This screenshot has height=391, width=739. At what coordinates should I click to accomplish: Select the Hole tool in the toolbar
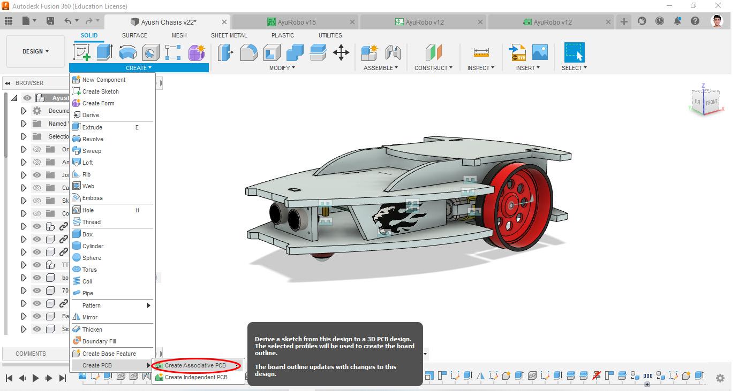(150, 52)
